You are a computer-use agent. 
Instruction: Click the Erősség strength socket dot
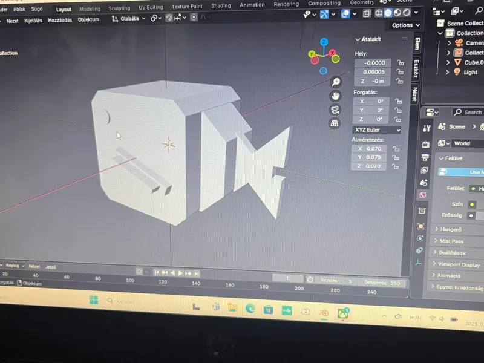click(x=471, y=215)
